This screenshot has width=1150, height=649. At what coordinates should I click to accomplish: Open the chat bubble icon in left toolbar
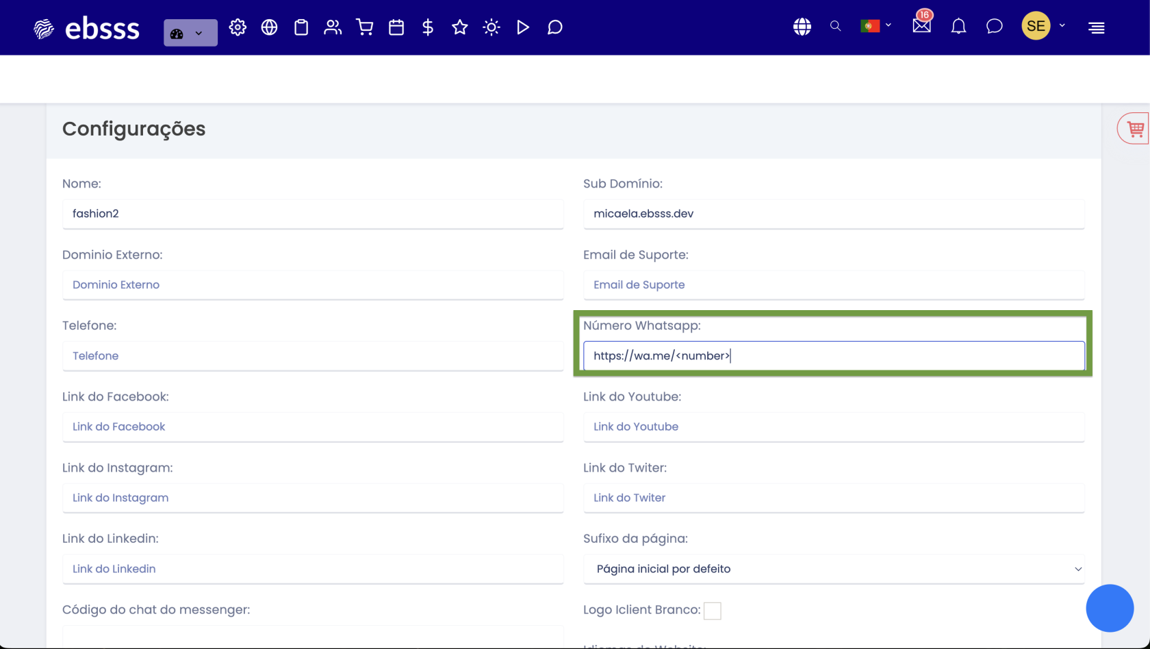tap(555, 27)
